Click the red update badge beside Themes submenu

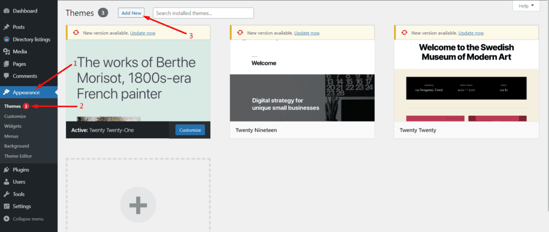(x=26, y=107)
